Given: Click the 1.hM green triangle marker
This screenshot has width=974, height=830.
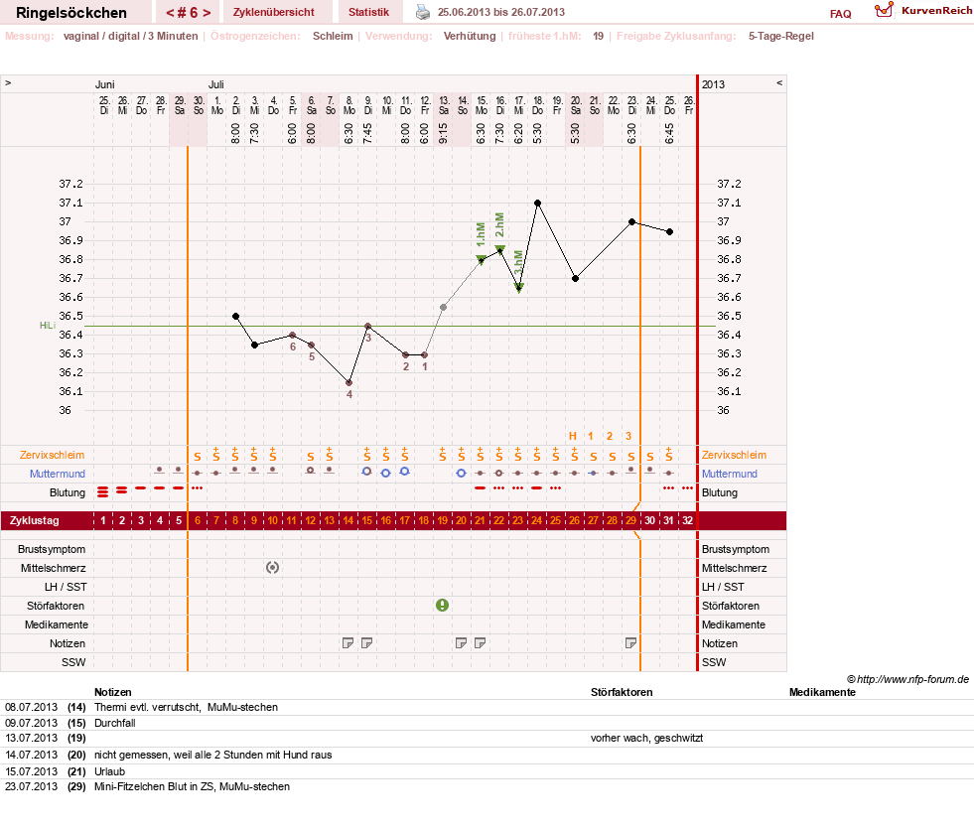Looking at the screenshot, I should click(481, 259).
